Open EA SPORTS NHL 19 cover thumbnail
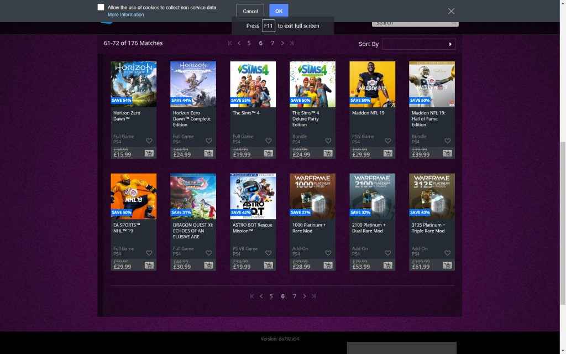The height and width of the screenshot is (354, 566). 134,196
